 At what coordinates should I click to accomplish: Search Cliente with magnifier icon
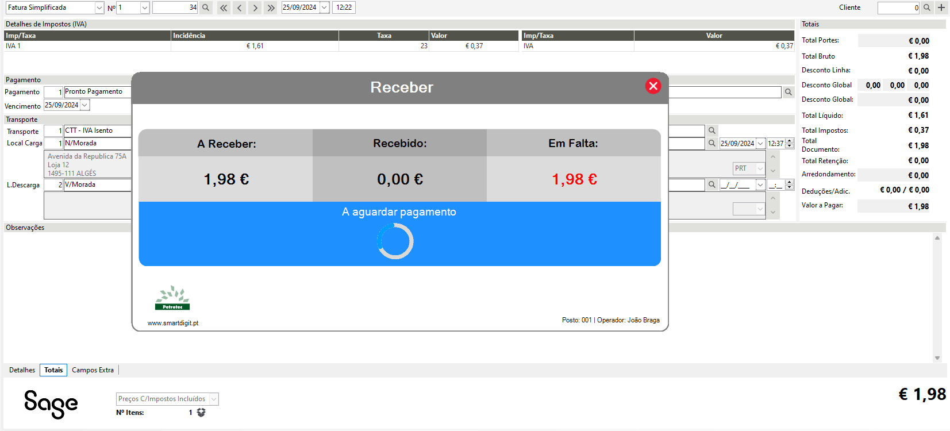point(926,7)
